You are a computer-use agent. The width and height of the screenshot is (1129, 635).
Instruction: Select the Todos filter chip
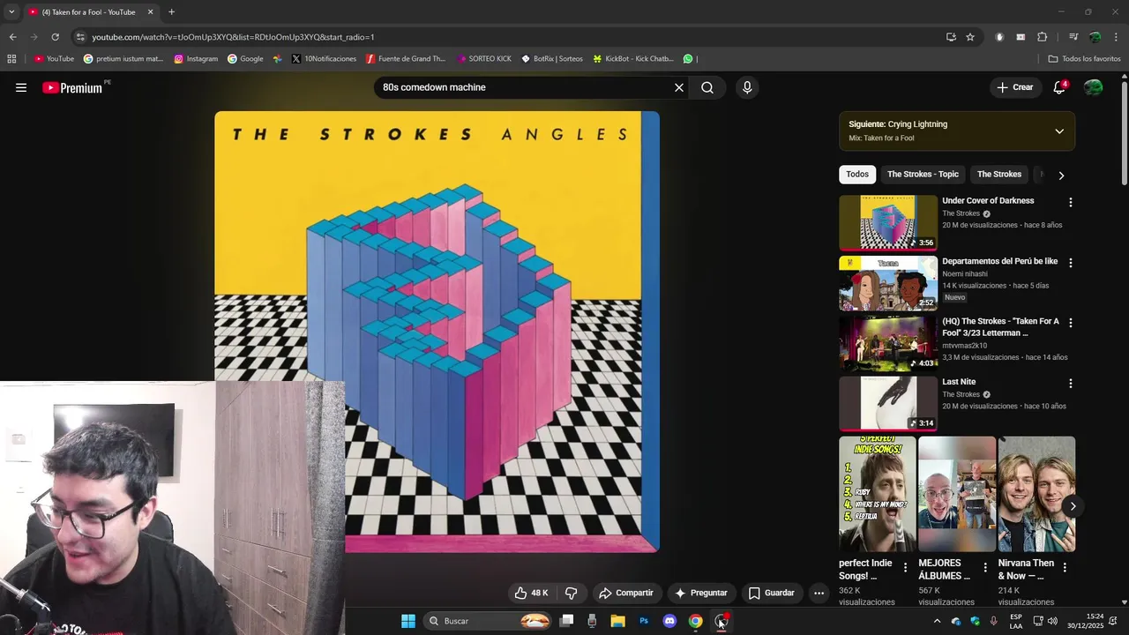click(857, 175)
